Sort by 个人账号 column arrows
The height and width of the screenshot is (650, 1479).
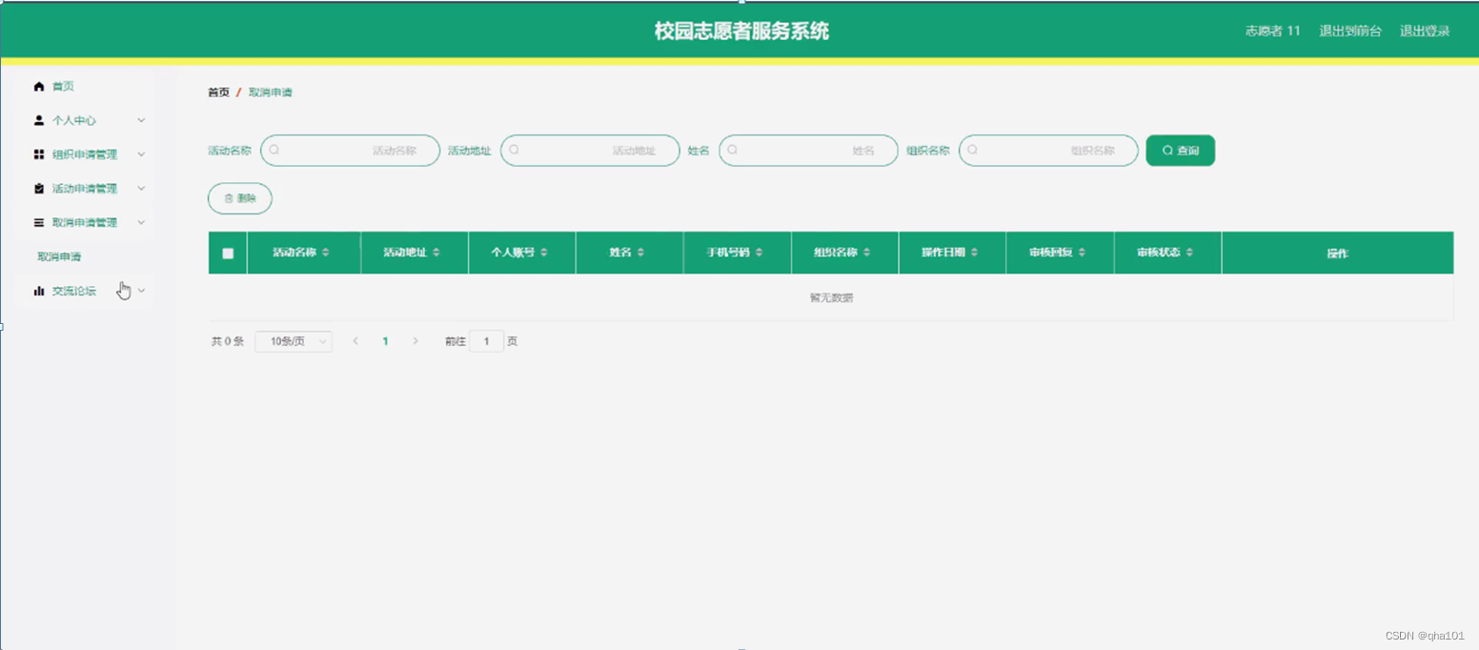tap(544, 253)
